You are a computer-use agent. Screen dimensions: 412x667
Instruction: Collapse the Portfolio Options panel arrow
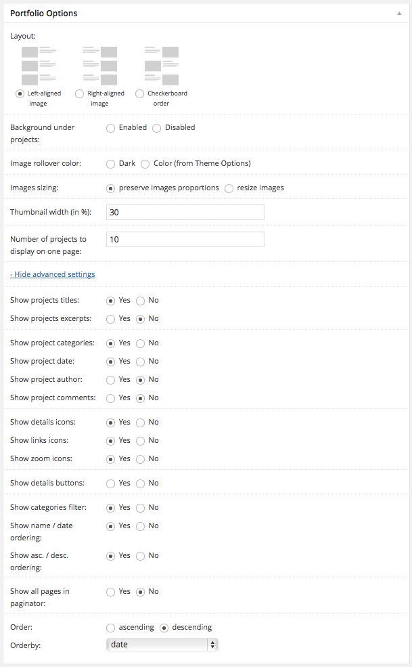[400, 13]
